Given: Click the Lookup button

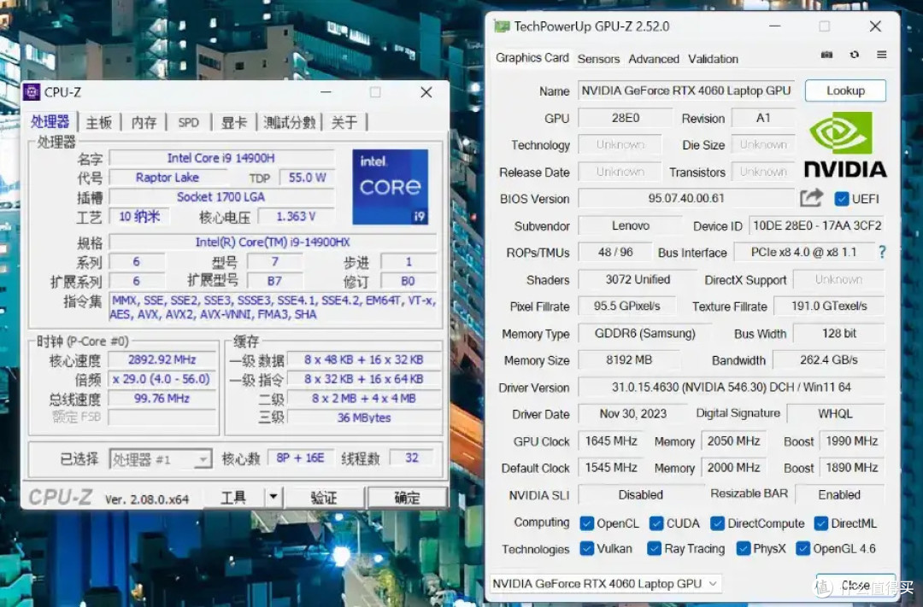Looking at the screenshot, I should tap(845, 90).
